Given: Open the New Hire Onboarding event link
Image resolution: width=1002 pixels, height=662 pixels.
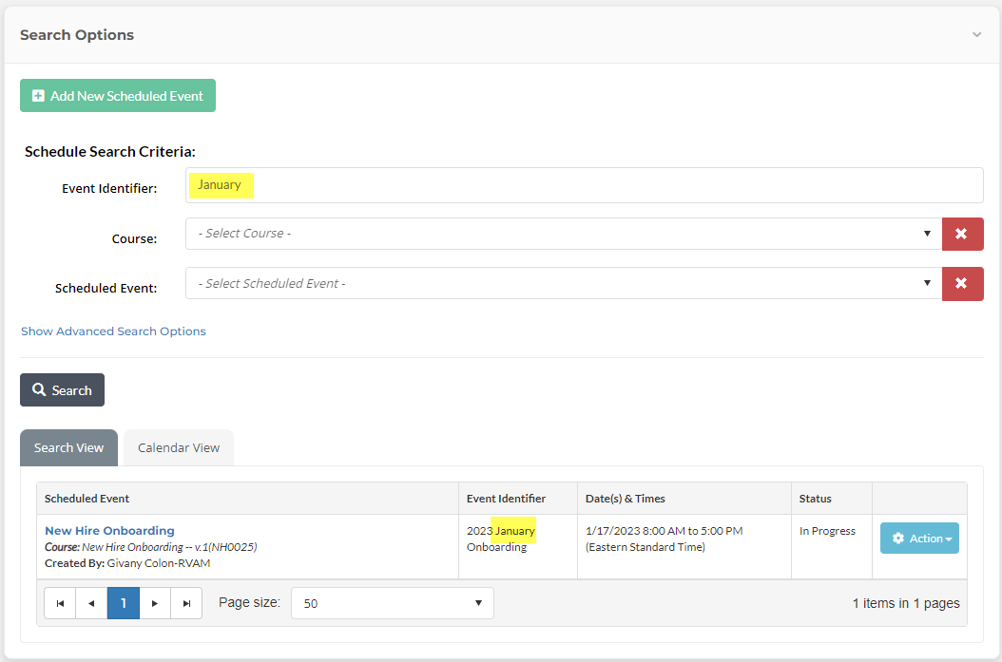Looking at the screenshot, I should click(109, 531).
